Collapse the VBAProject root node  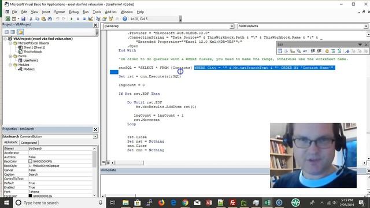5,39
